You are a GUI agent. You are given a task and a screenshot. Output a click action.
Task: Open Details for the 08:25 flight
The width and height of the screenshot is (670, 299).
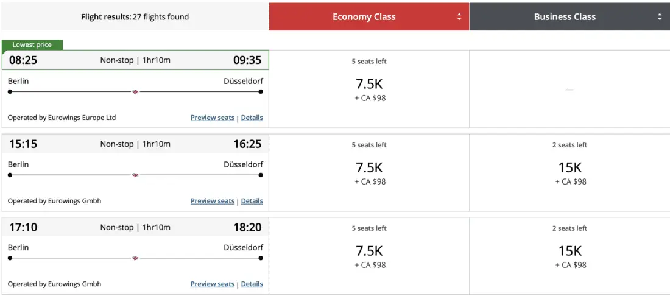[252, 118]
